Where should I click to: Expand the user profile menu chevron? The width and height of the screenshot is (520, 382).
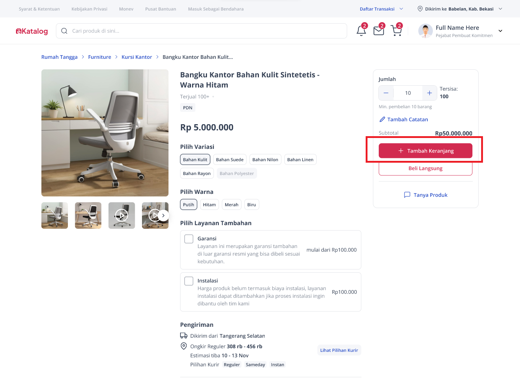500,31
